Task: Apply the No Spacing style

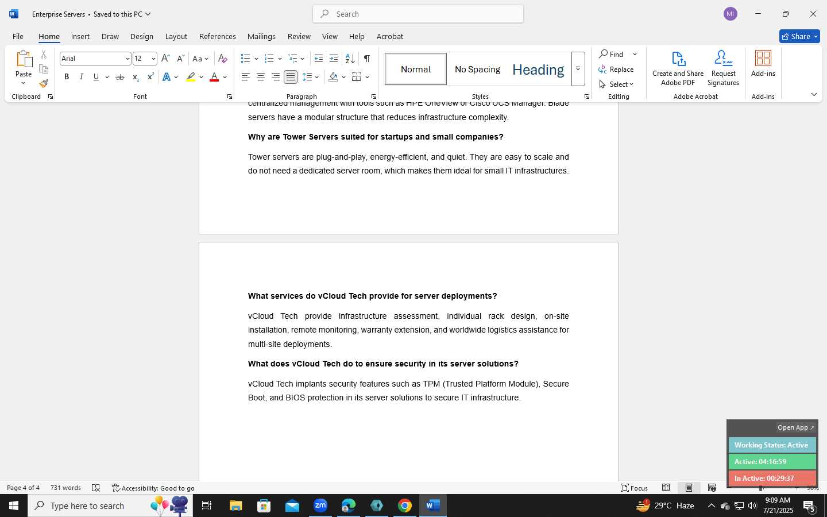Action: 477,69
